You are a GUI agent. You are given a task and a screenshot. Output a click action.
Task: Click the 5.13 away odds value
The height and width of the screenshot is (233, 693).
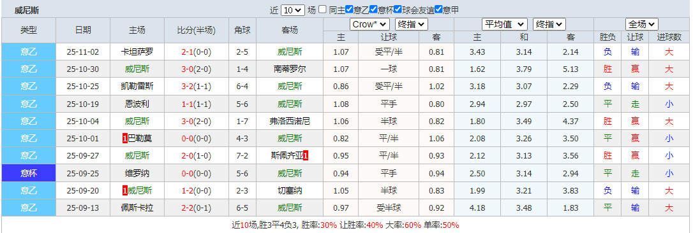pyautogui.click(x=570, y=69)
